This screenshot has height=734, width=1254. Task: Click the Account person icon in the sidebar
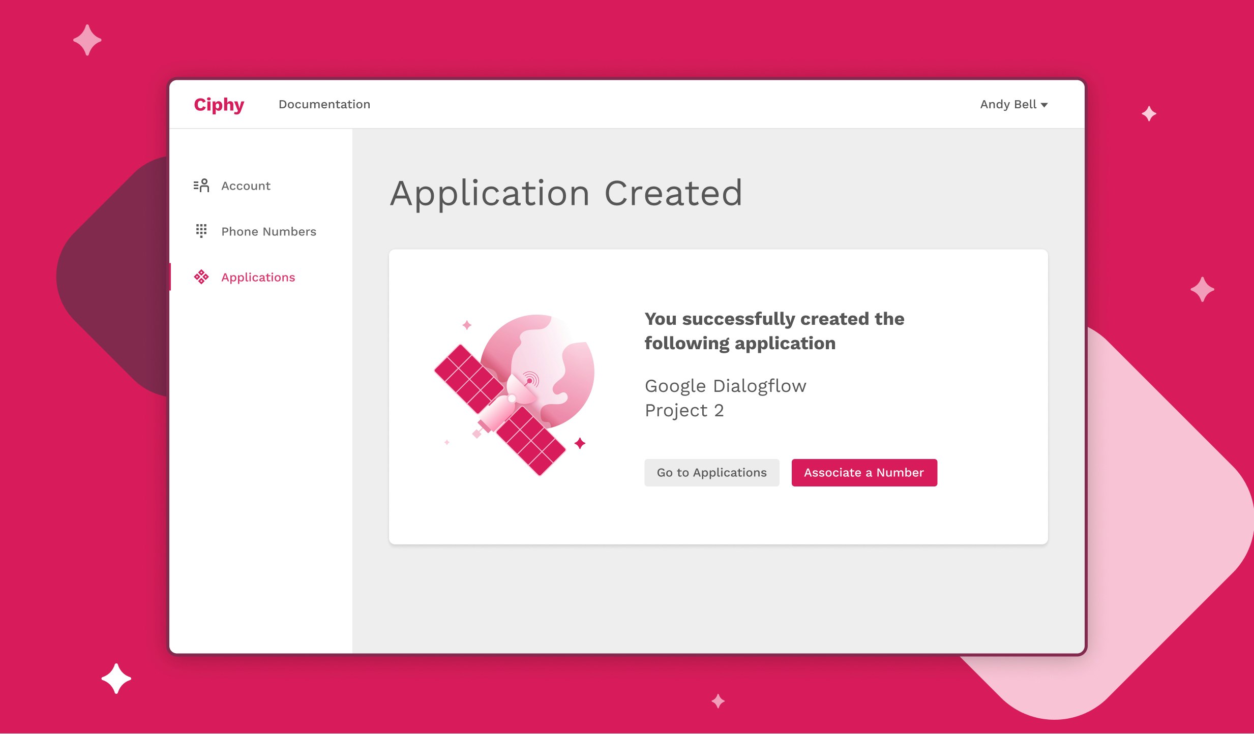[201, 186]
